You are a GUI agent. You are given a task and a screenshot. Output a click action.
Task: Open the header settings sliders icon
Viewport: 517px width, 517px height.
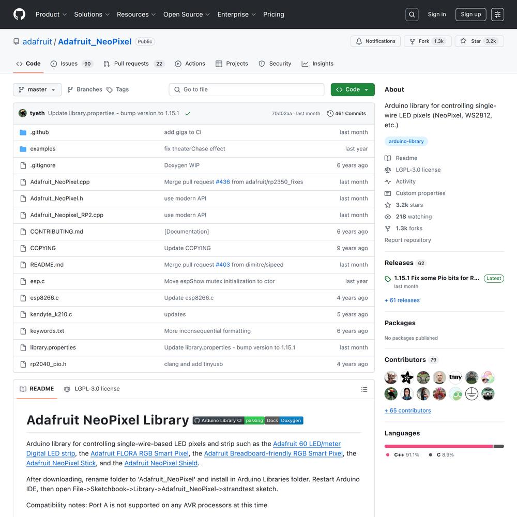pyautogui.click(x=497, y=14)
